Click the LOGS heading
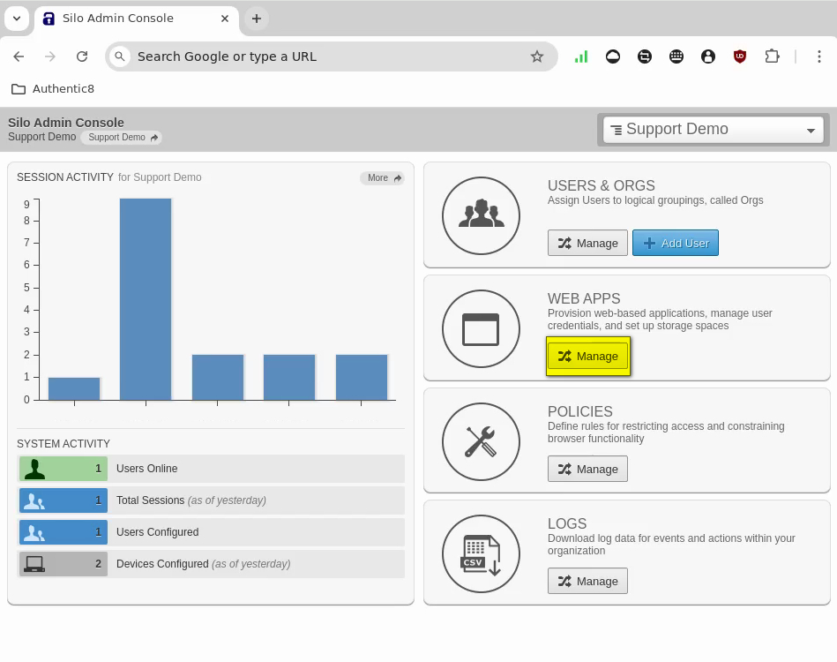This screenshot has width=837, height=662. pyautogui.click(x=567, y=523)
